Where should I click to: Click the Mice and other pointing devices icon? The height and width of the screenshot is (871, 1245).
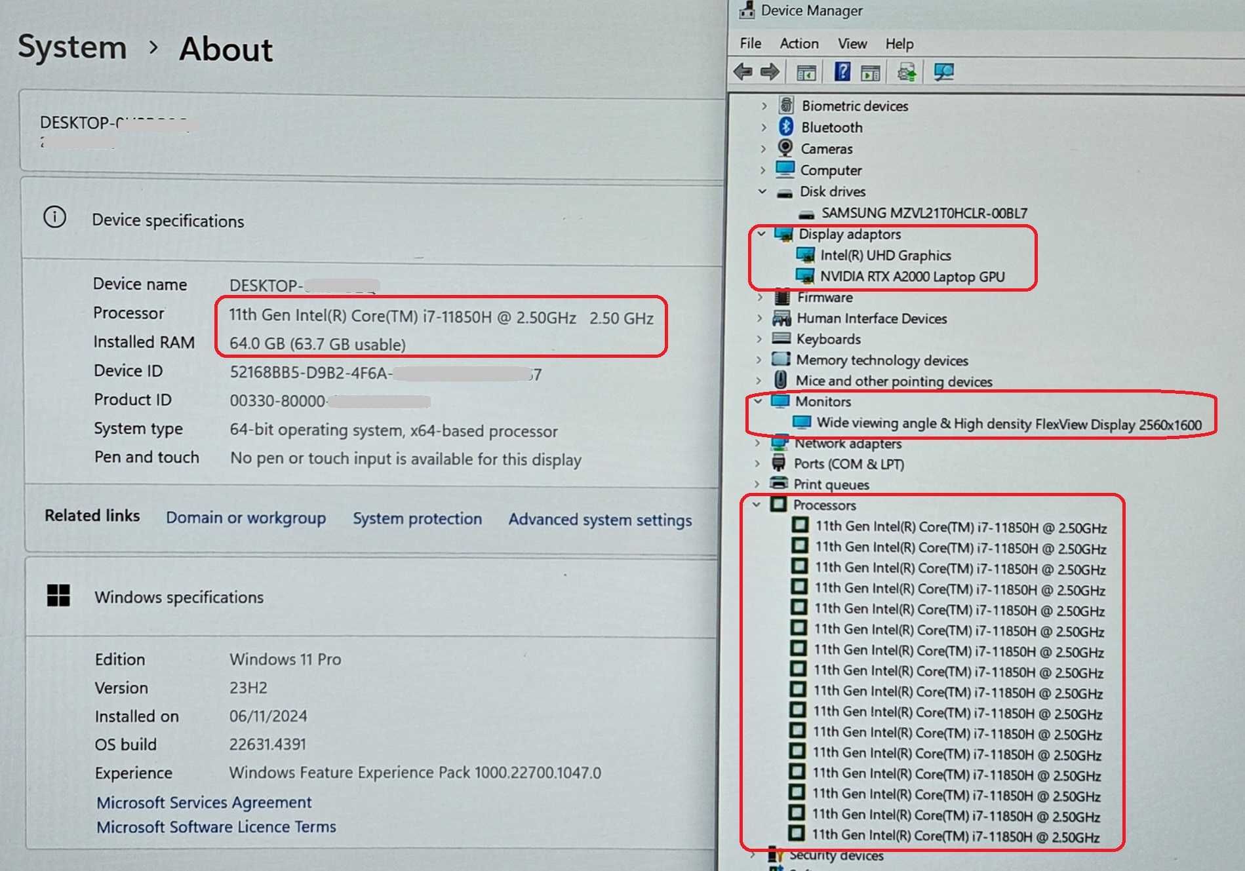(x=780, y=379)
